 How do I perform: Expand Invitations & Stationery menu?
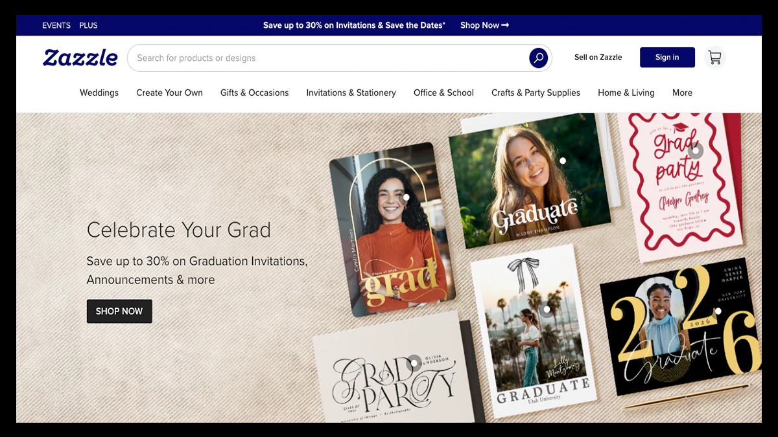tap(351, 93)
